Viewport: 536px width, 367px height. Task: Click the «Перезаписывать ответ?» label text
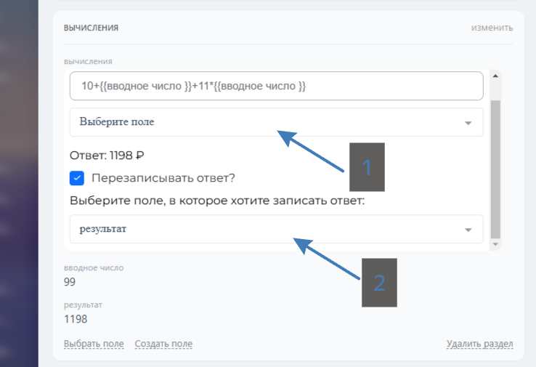[x=163, y=178]
